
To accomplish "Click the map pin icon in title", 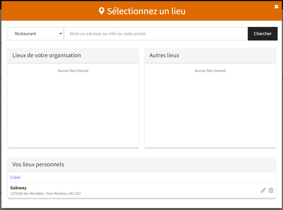I will pyautogui.click(x=102, y=11).
